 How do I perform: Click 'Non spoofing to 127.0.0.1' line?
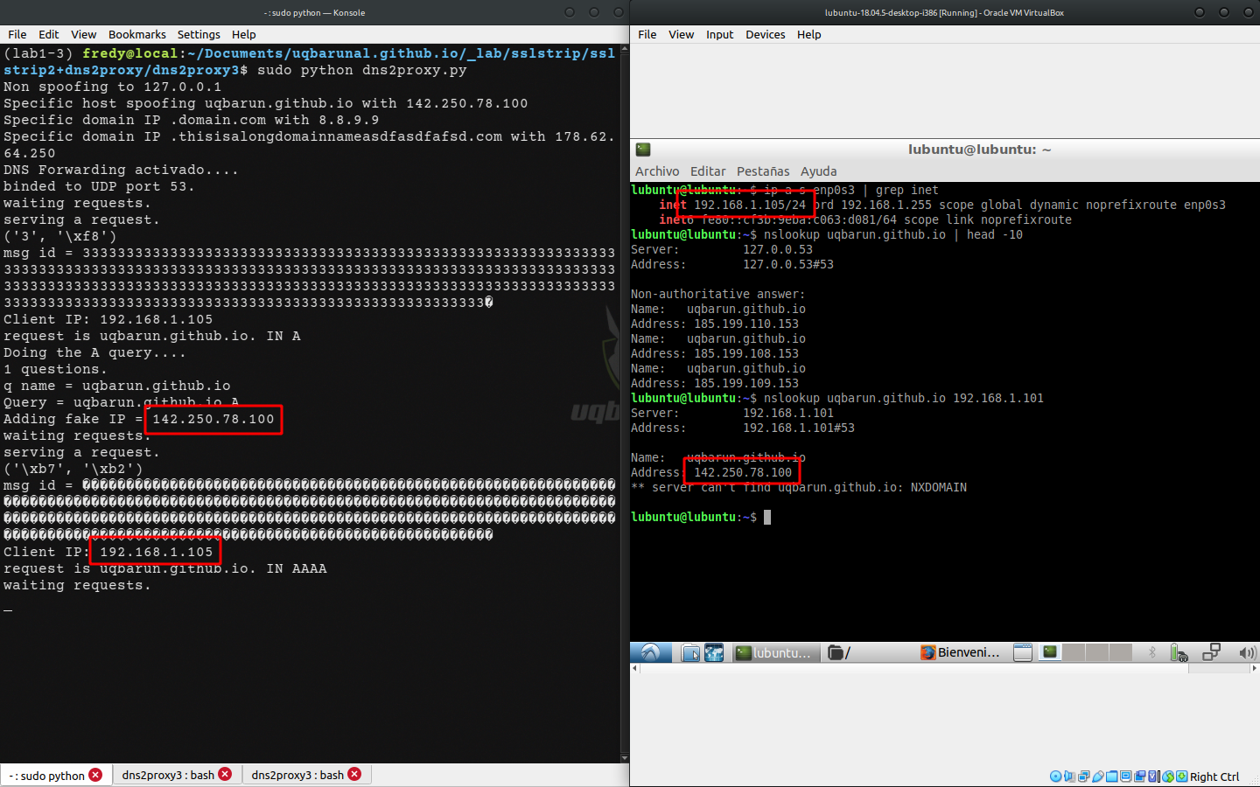click(x=112, y=87)
